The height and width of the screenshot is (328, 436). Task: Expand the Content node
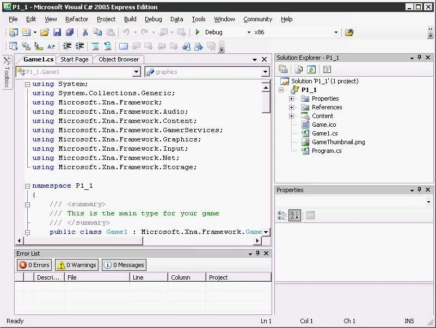[x=291, y=116]
